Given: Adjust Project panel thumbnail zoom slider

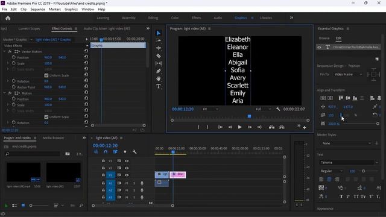Looking at the screenshot, I should pyautogui.click(x=31, y=205).
